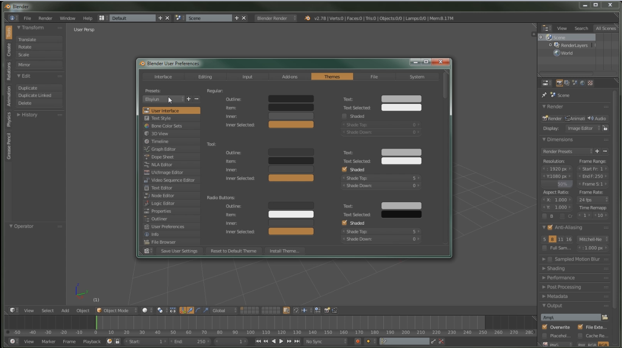The image size is (622, 348).
Task: Open the Add-ons preferences tab
Action: click(290, 77)
